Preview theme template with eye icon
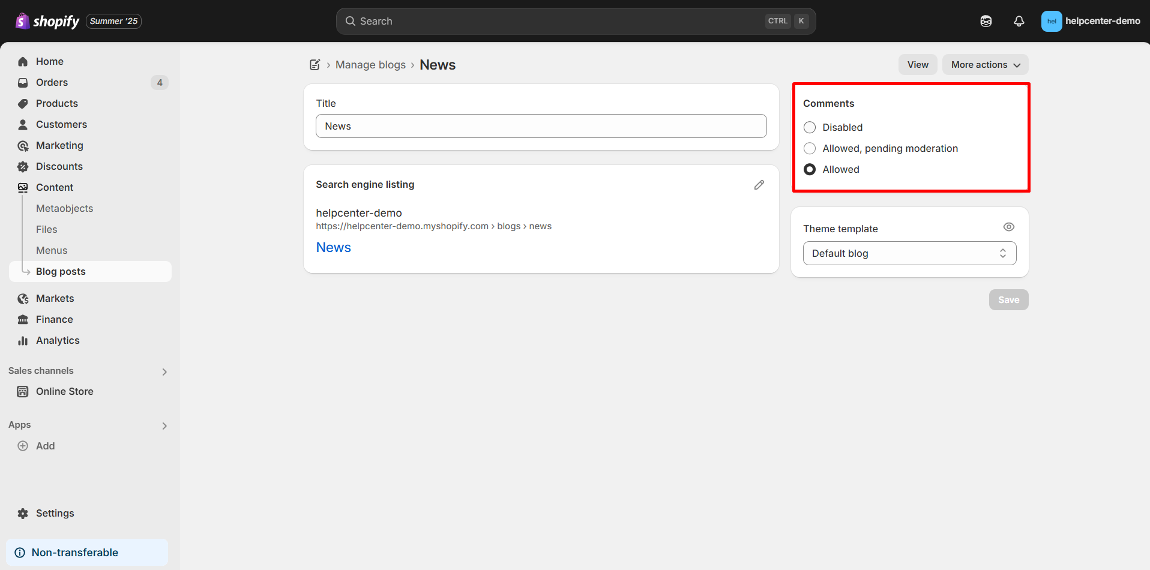 pos(1008,227)
